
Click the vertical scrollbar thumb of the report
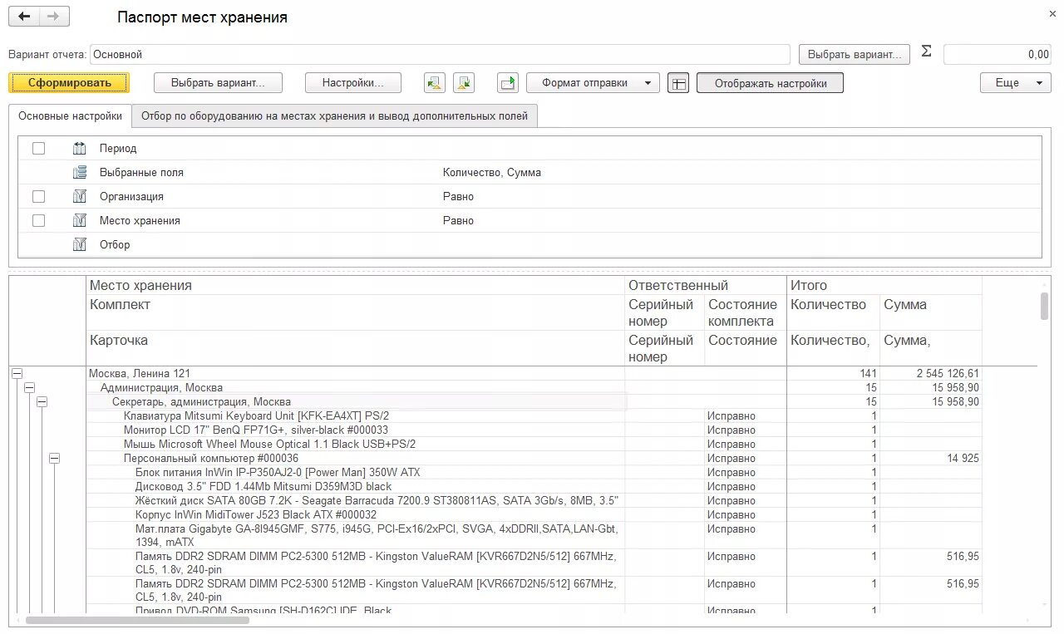1045,305
